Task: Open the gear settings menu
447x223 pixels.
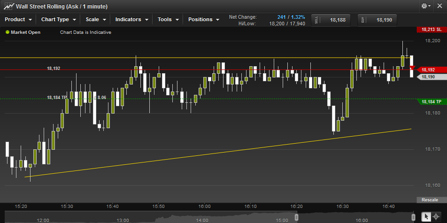Action: click(x=426, y=6)
